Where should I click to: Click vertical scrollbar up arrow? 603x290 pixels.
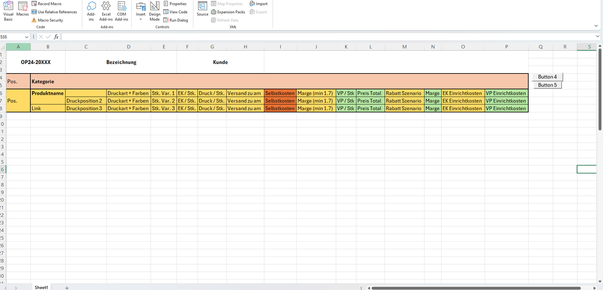pyautogui.click(x=601, y=46)
